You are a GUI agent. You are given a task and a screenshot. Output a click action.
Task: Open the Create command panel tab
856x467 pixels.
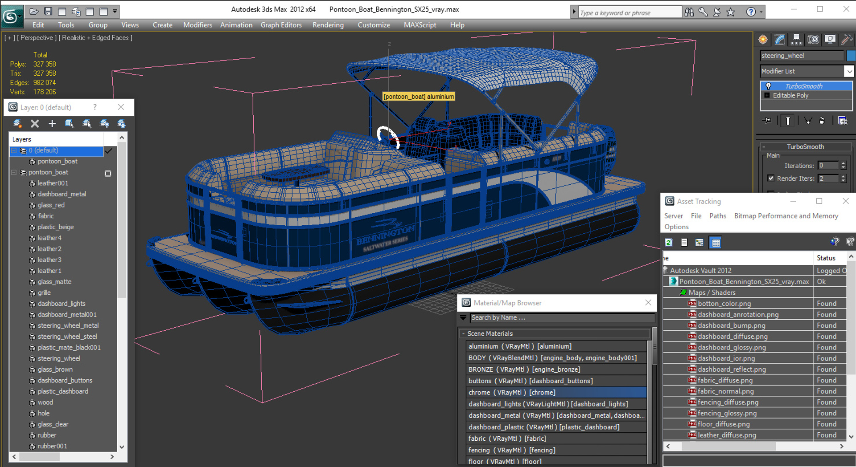click(763, 40)
